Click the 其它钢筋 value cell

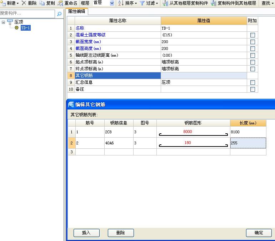[204, 76]
